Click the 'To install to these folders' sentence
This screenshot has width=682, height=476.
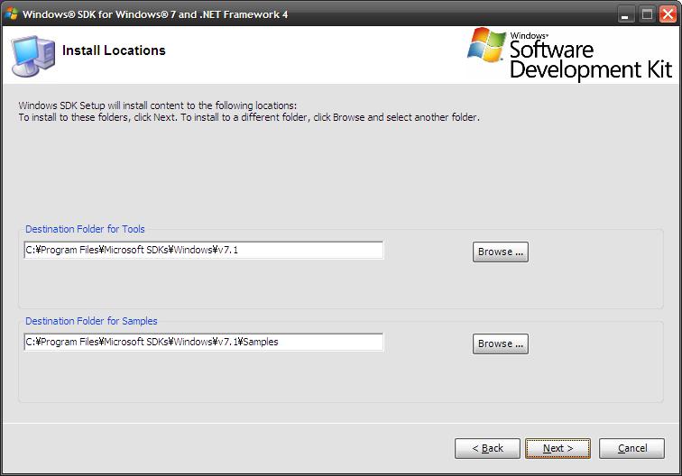(249, 117)
